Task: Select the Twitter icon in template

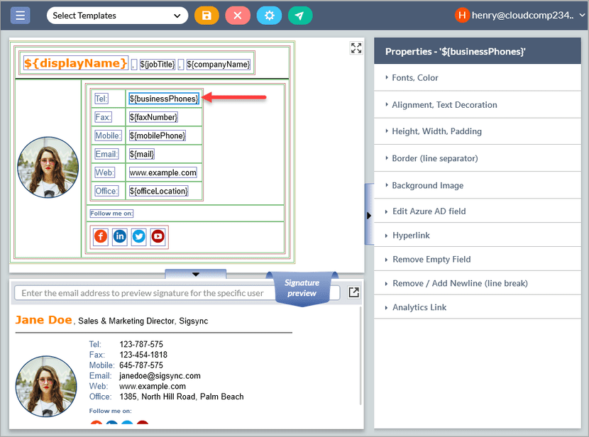Action: [x=139, y=236]
